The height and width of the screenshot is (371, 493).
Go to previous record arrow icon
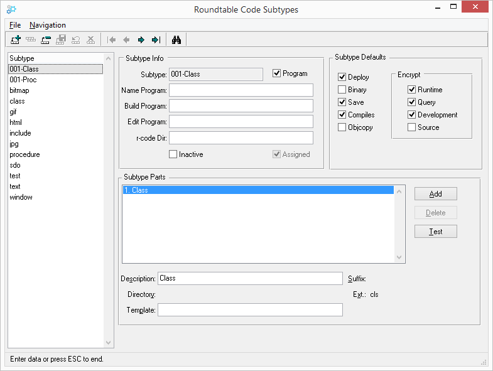126,40
